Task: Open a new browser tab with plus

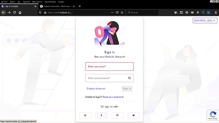Action: click(80, 6)
